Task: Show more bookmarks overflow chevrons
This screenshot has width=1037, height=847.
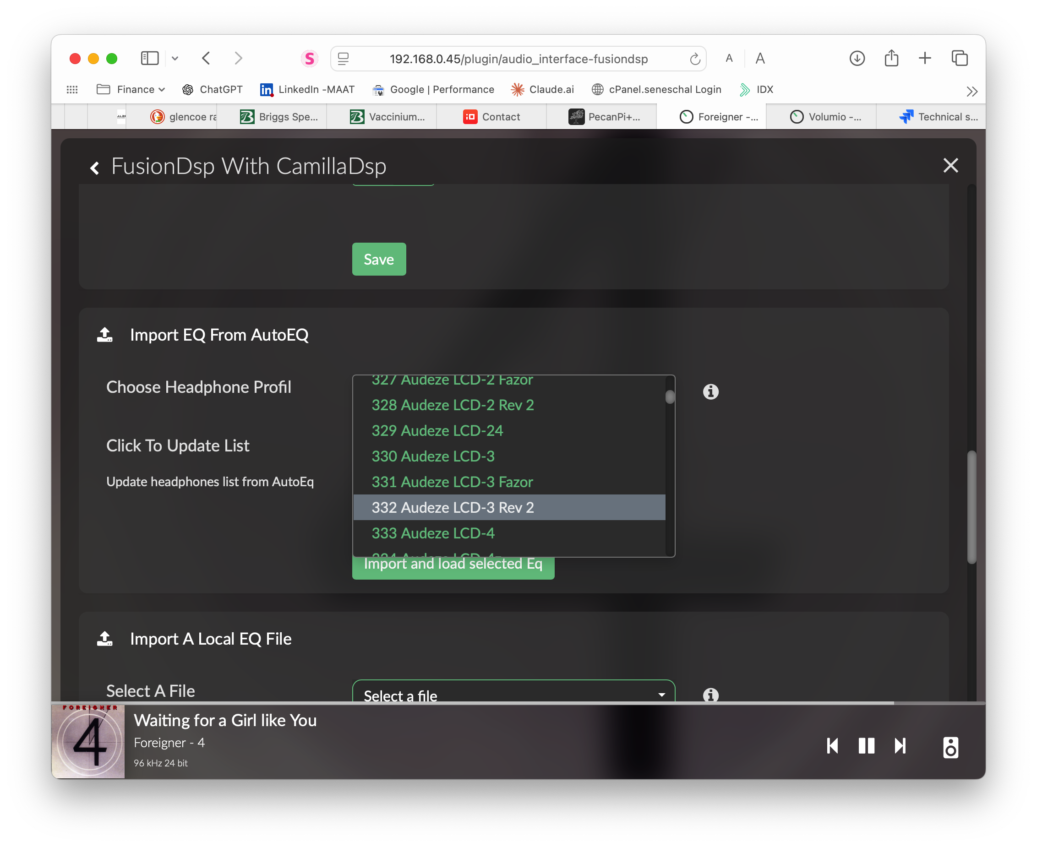Action: coord(972,91)
